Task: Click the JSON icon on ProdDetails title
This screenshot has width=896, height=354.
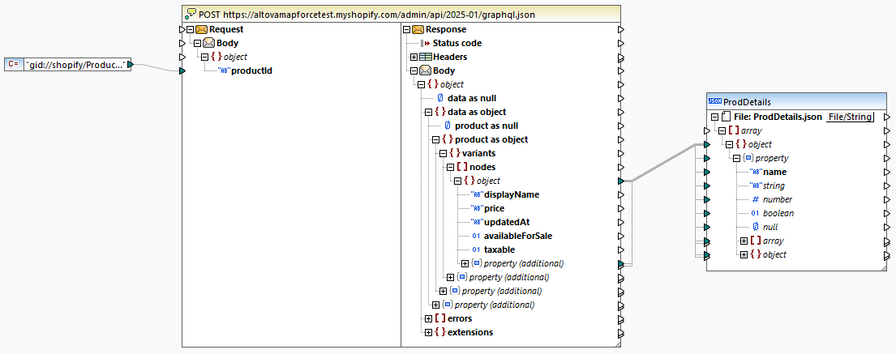Action: 715,102
